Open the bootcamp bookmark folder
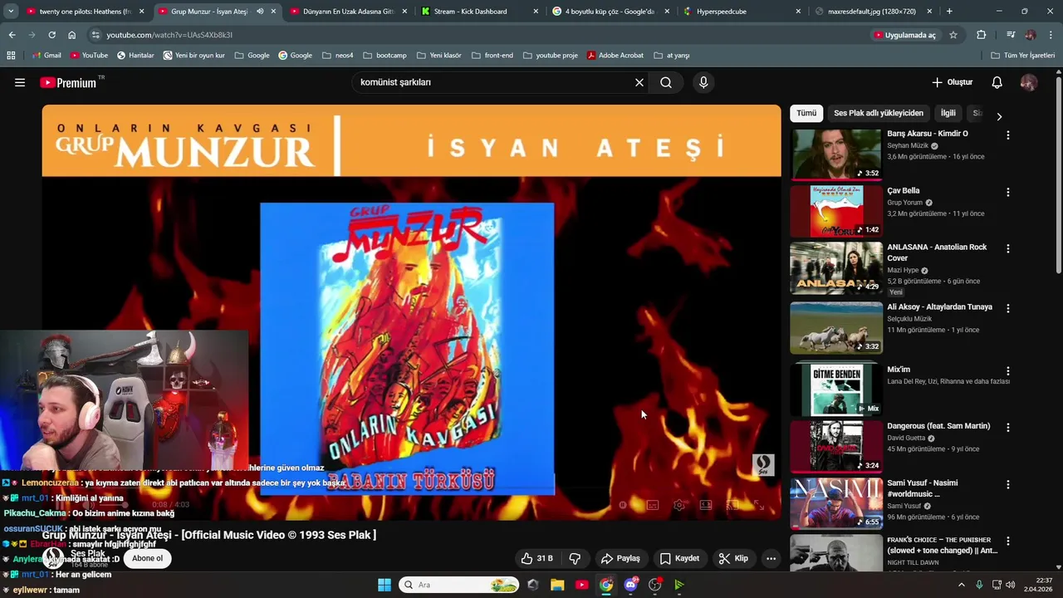 point(385,55)
